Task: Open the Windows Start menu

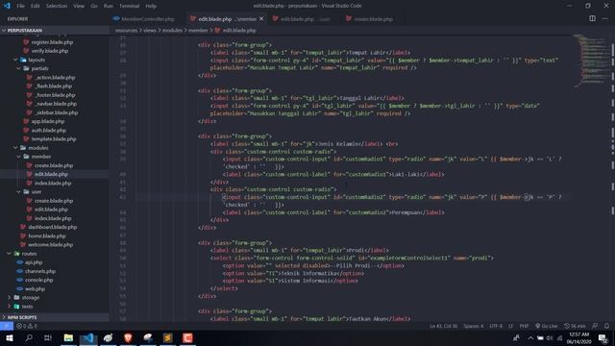Action: 9,337
